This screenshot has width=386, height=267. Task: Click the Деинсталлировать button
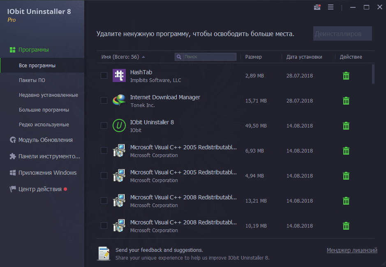(x=342, y=33)
